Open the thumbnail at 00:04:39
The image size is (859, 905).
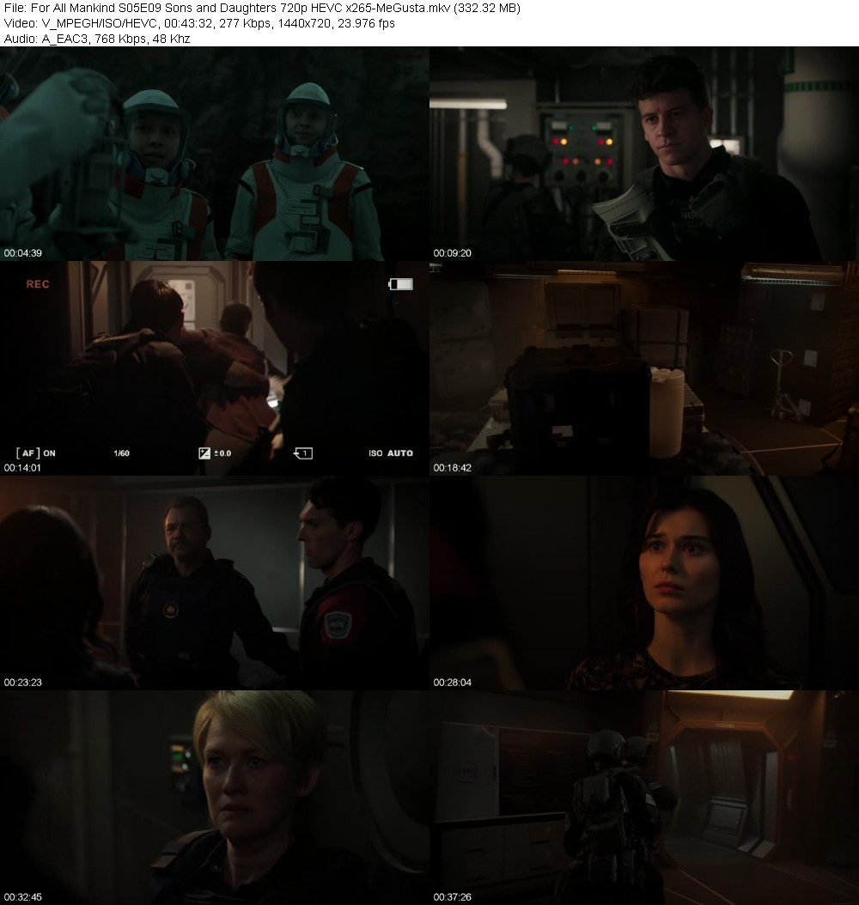(215, 154)
